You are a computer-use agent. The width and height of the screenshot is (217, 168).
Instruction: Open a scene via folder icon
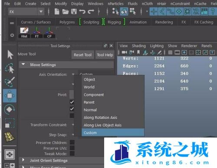pyautogui.click(x=65, y=11)
